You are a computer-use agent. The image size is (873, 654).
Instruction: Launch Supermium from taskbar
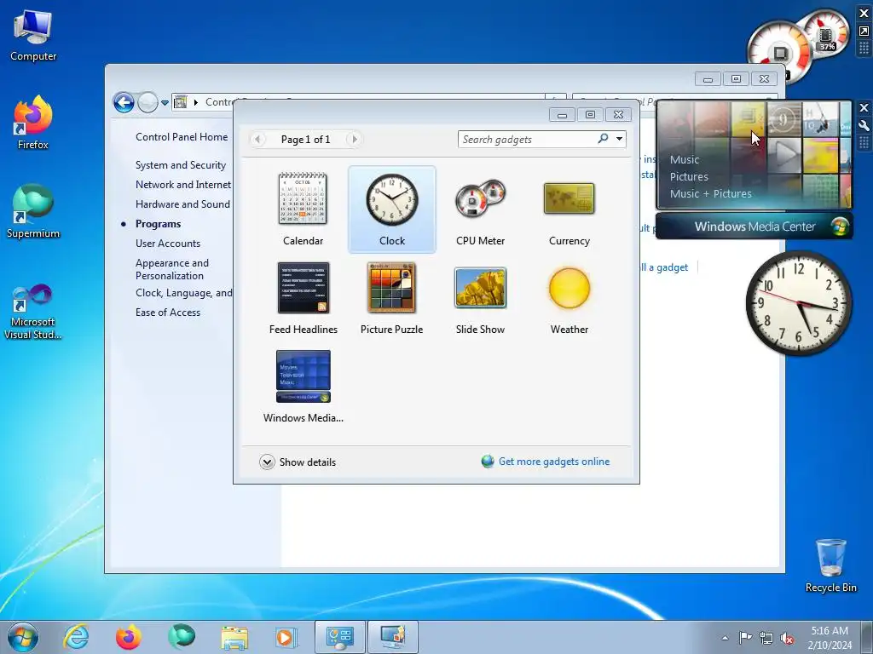point(181,637)
